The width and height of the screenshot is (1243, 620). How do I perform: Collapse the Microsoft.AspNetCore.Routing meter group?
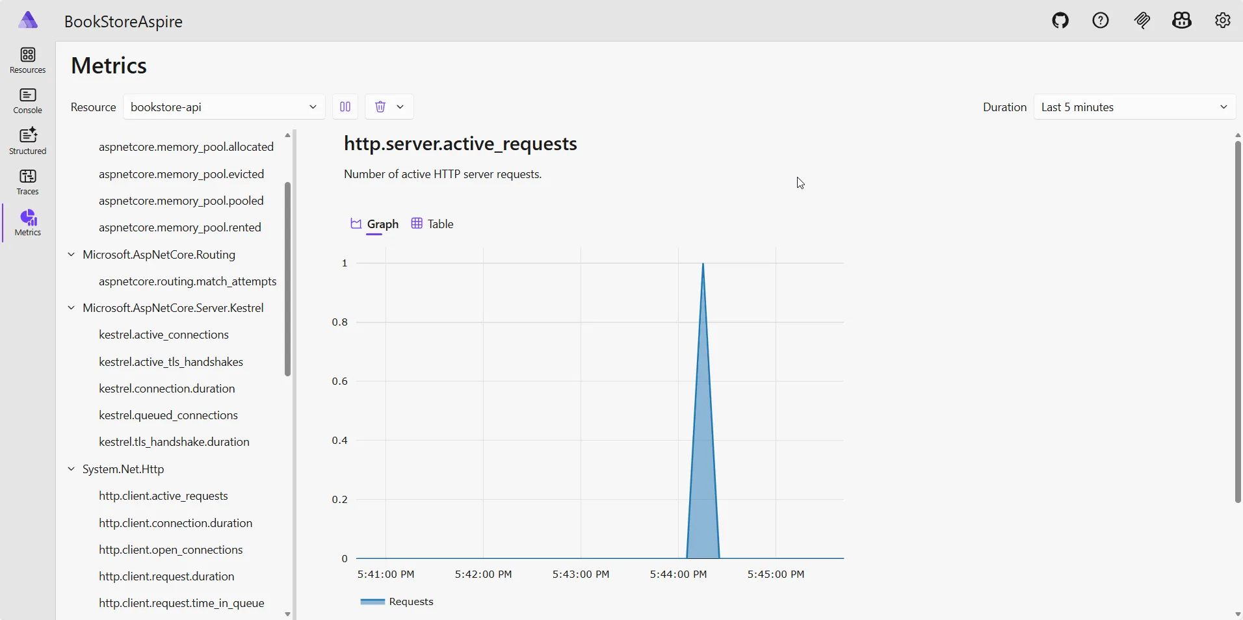click(72, 254)
